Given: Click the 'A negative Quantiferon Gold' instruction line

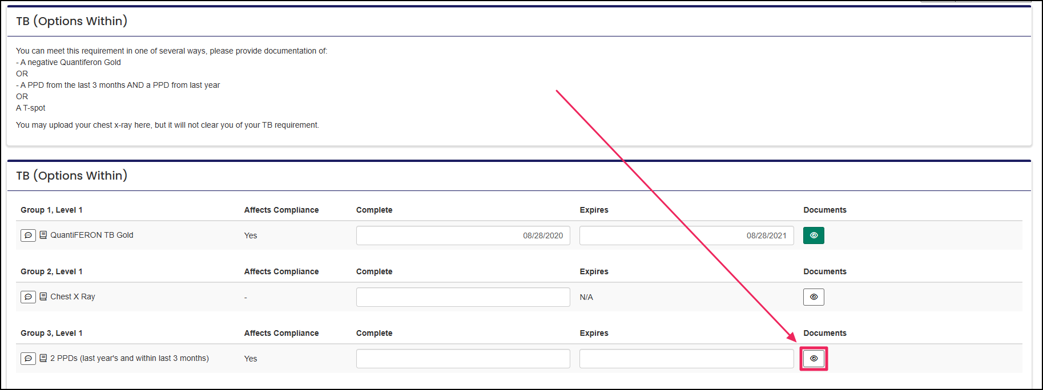Looking at the screenshot, I should (x=69, y=62).
